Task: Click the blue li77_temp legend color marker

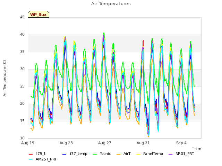Action: coord(65,154)
